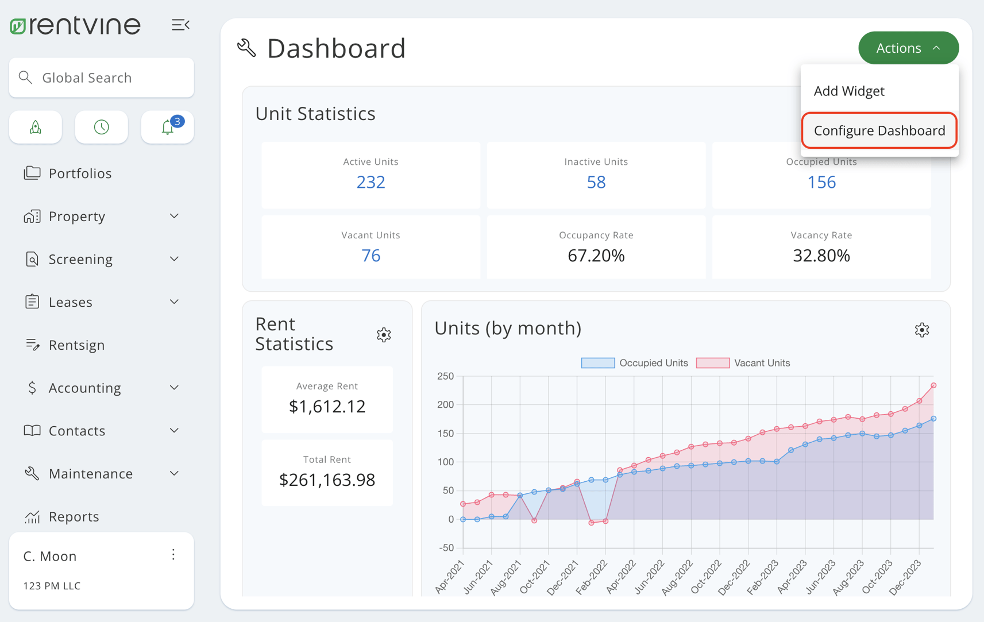Screen dimensions: 984x622
Task: Select the Rentsign sidebar item
Action: 77,345
